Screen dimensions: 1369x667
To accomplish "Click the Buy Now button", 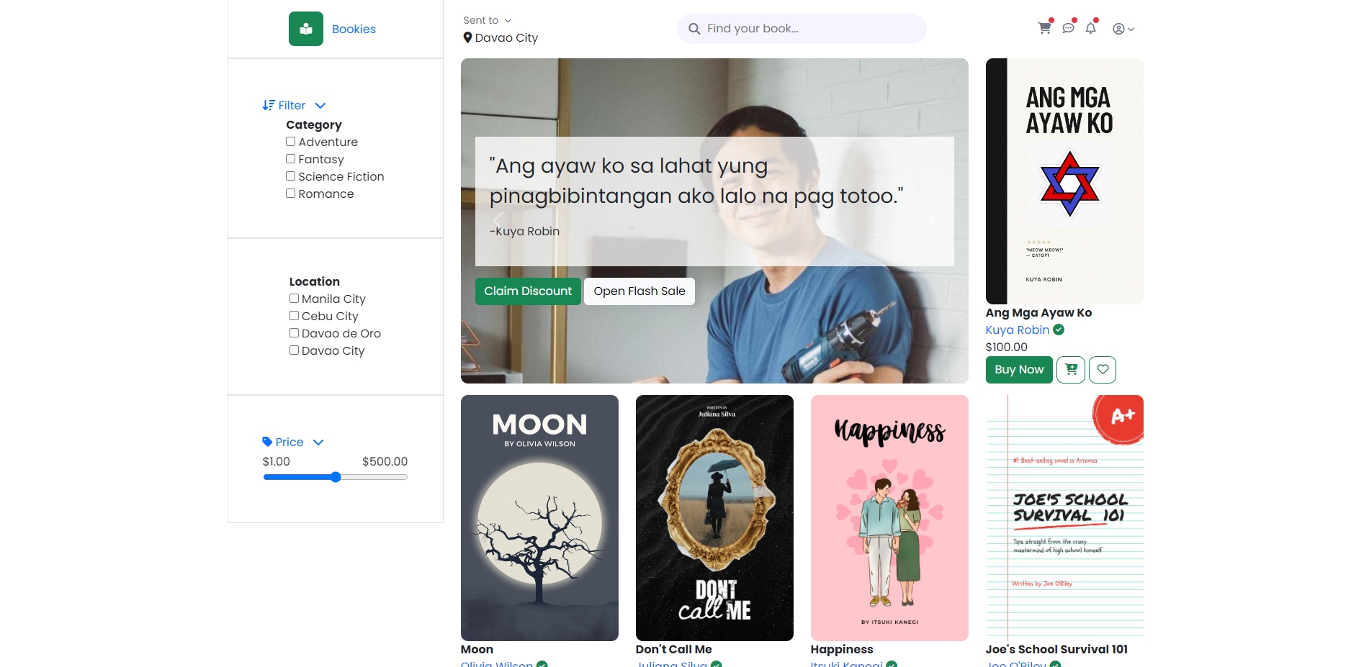I will tap(1018, 369).
